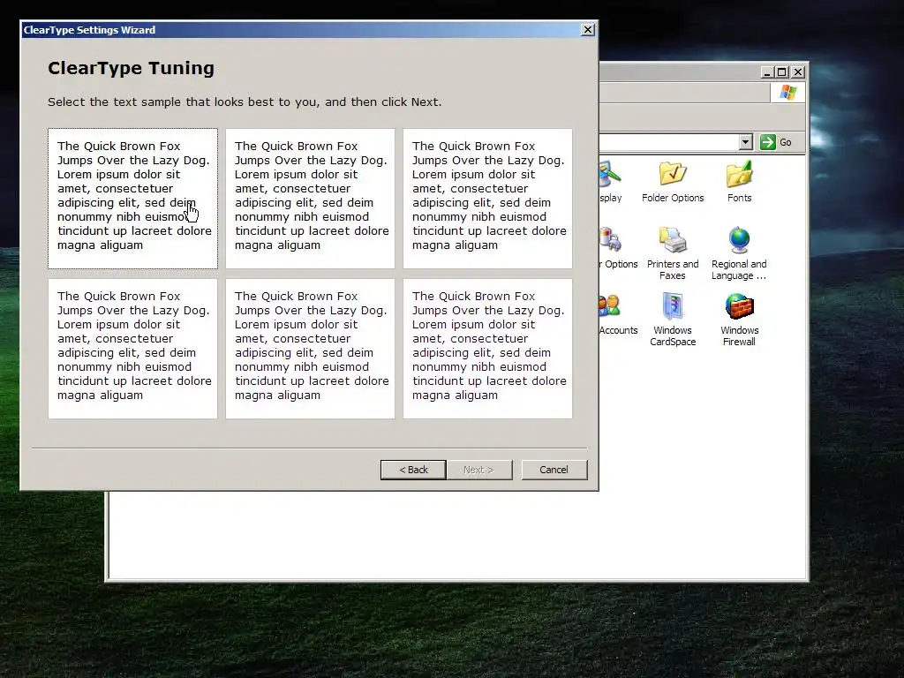The height and width of the screenshot is (678, 904).
Task: Select the top-right ClearType text sample
Action: (487, 199)
